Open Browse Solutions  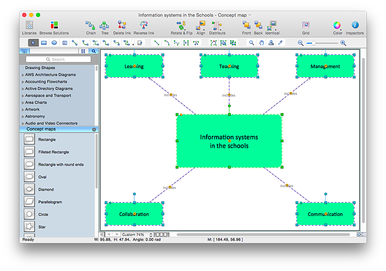54,28
